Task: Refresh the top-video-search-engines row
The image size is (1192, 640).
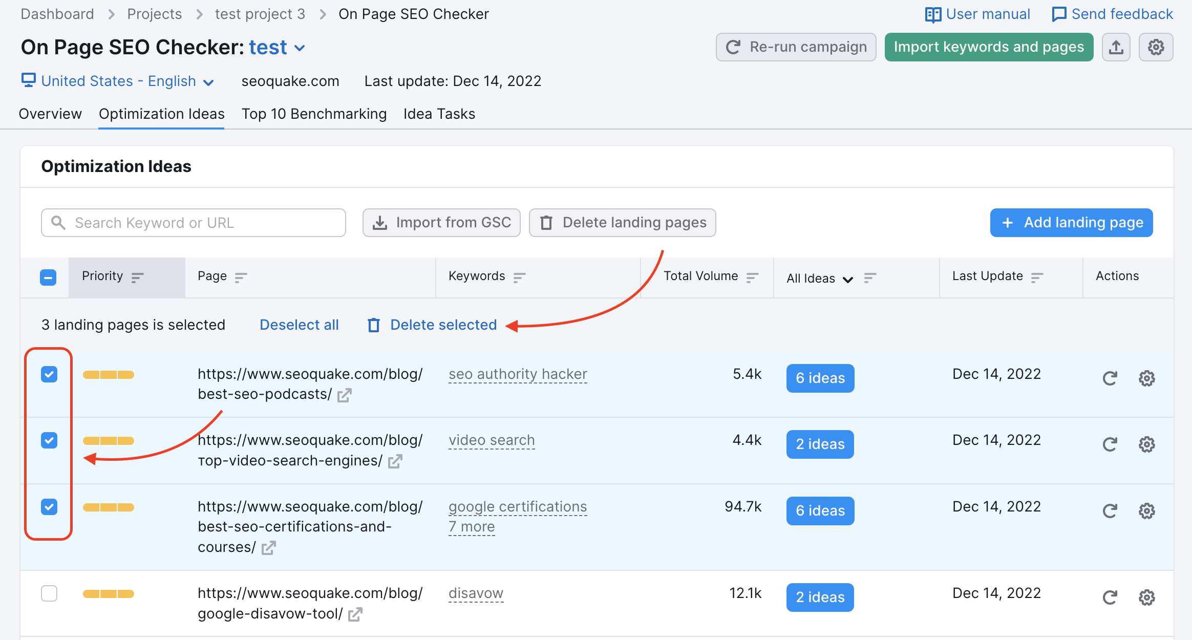Action: click(1110, 444)
